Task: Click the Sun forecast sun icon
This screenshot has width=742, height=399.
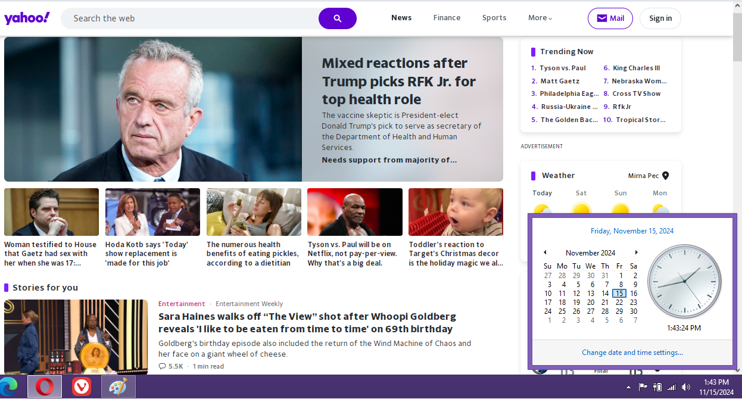Action: click(x=621, y=208)
